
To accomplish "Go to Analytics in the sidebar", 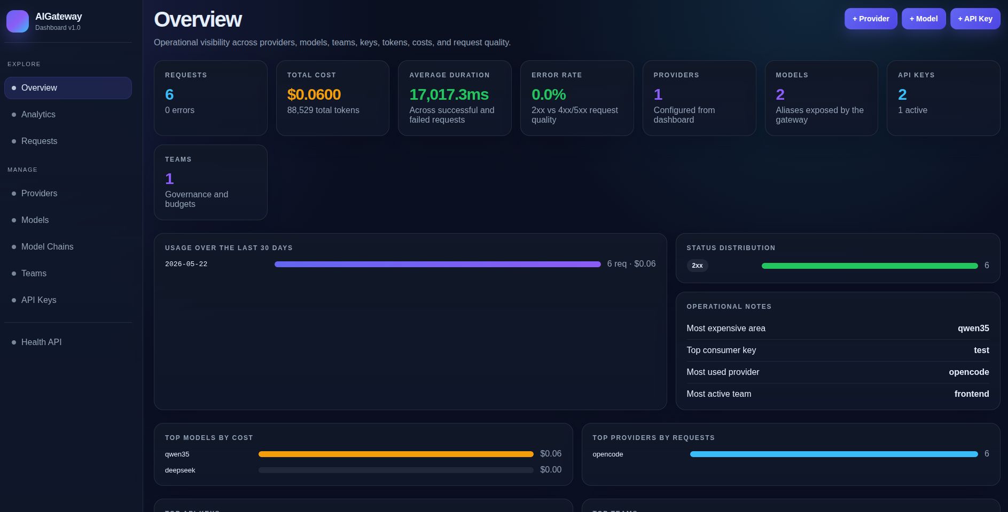I will [68, 115].
